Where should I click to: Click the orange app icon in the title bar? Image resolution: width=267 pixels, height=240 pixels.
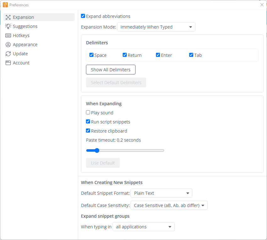click(5, 5)
